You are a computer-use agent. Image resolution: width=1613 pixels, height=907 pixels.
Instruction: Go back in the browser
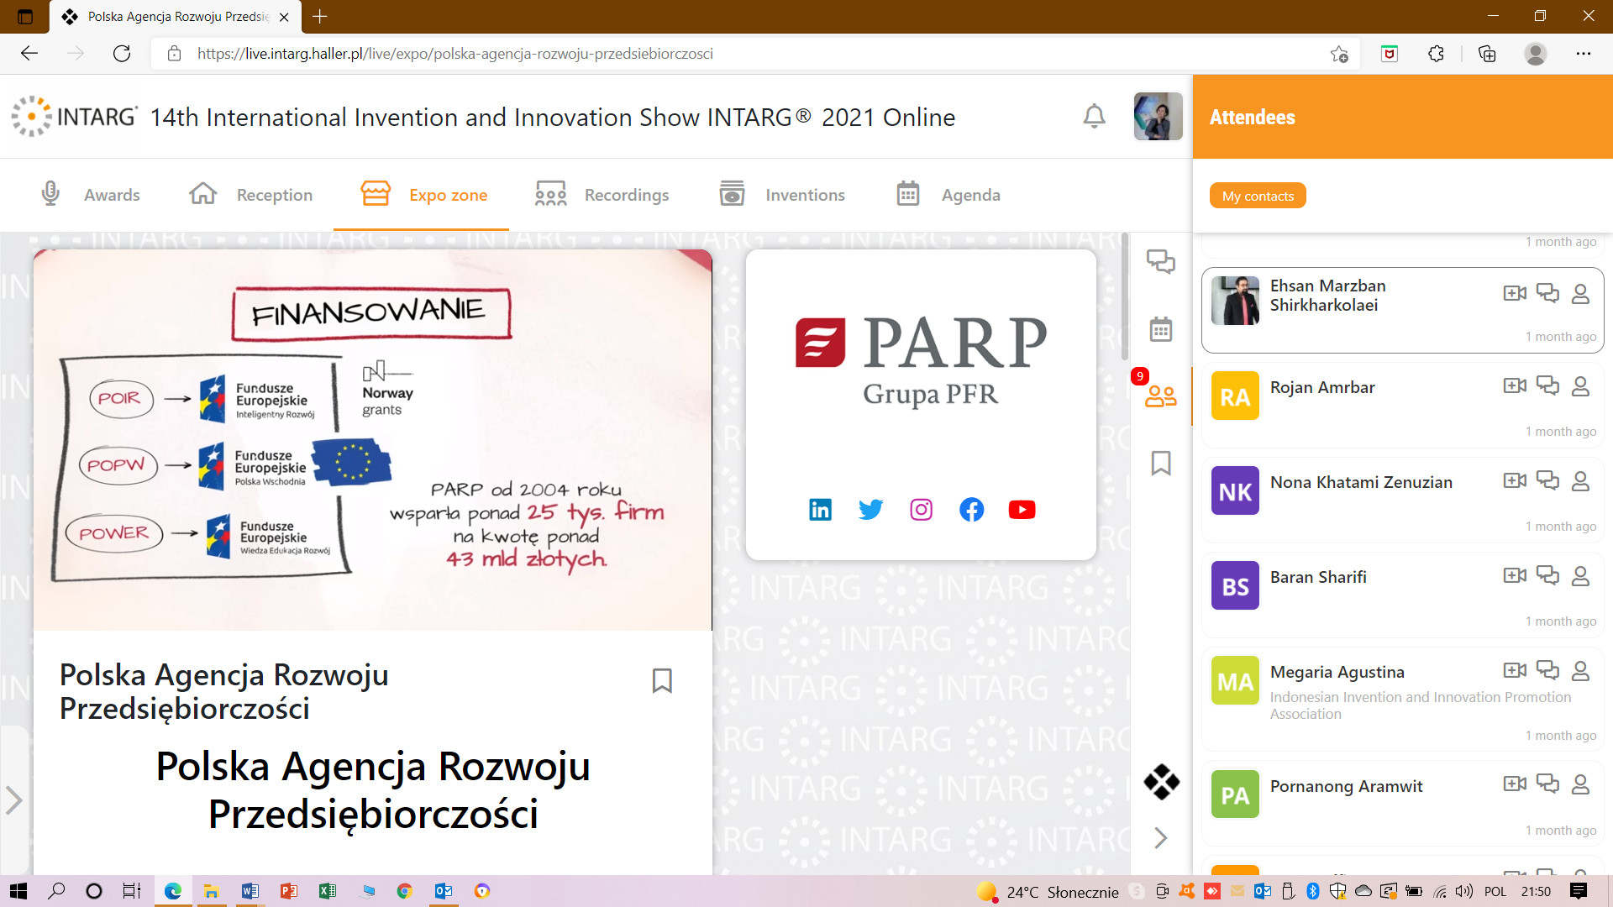point(29,54)
